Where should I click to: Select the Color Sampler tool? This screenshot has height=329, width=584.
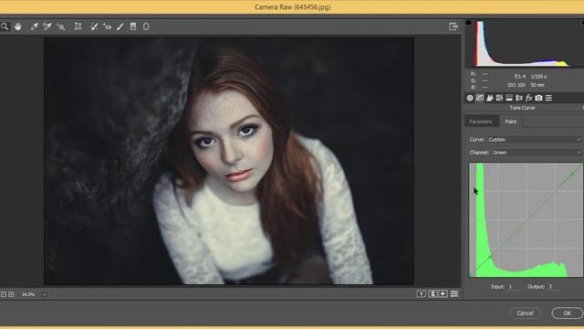47,27
